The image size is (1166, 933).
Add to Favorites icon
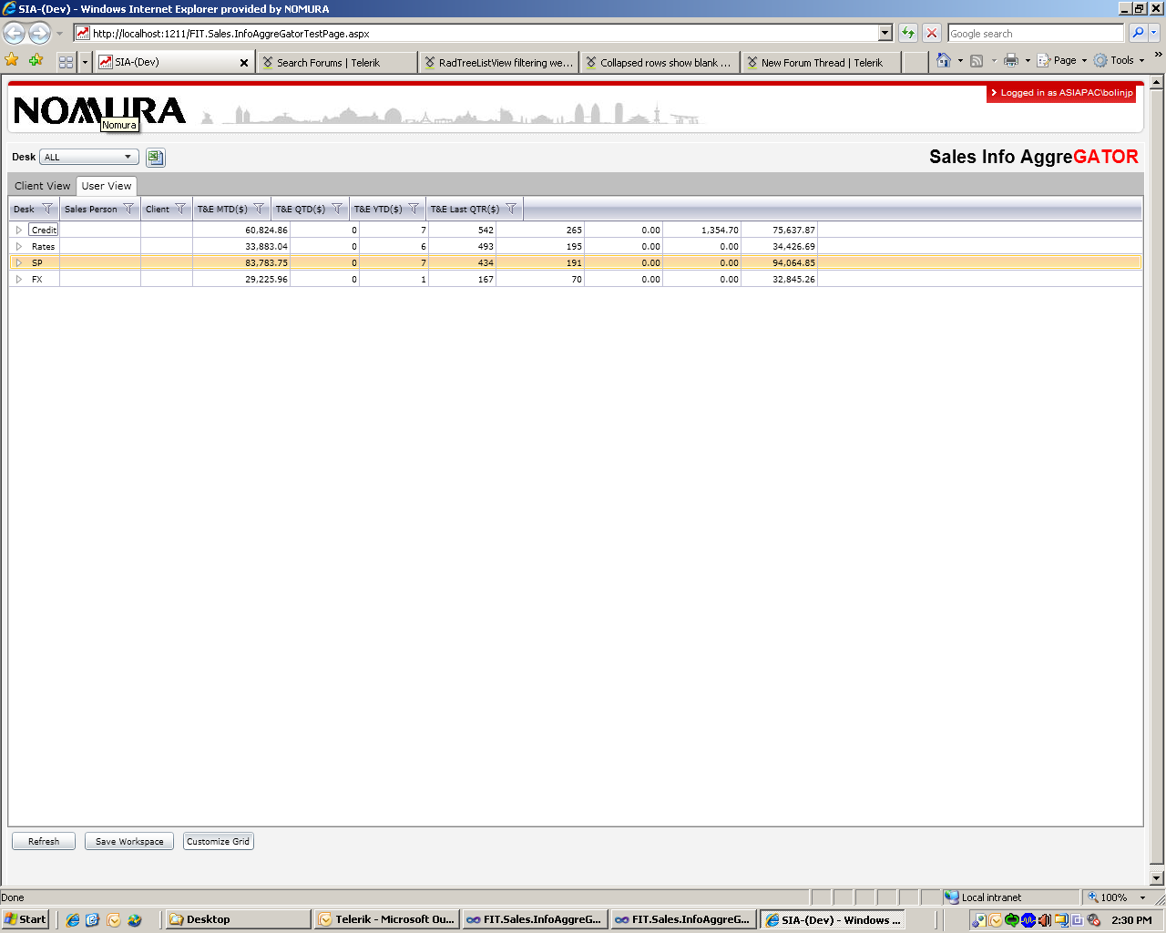(36, 60)
